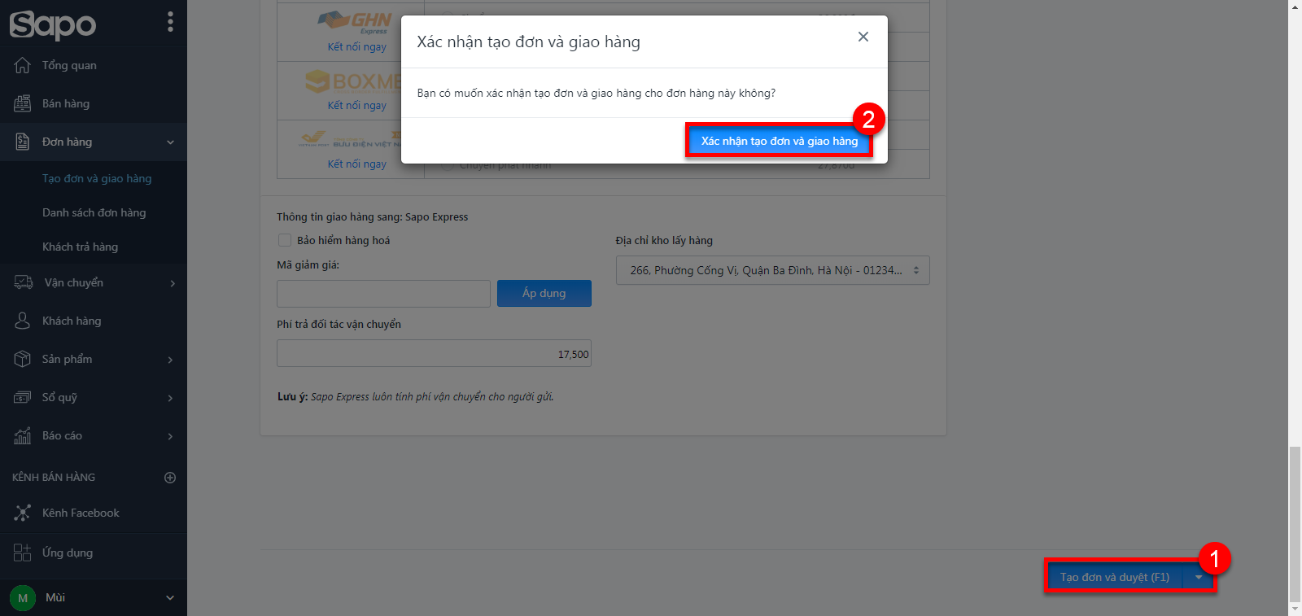1302x616 pixels.
Task: Click the Bán hàng register icon
Action: (22, 103)
